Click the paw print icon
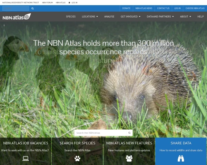Image resolution: width=207 pixels, height=165 pixels. click(77, 158)
